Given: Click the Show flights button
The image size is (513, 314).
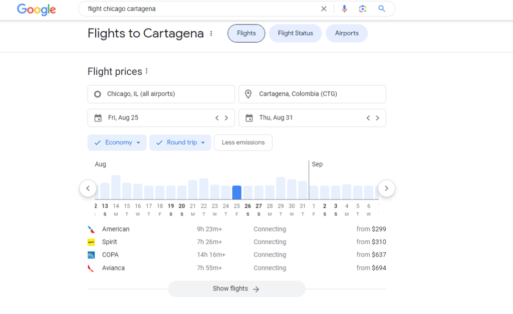Looking at the screenshot, I should click(x=236, y=288).
